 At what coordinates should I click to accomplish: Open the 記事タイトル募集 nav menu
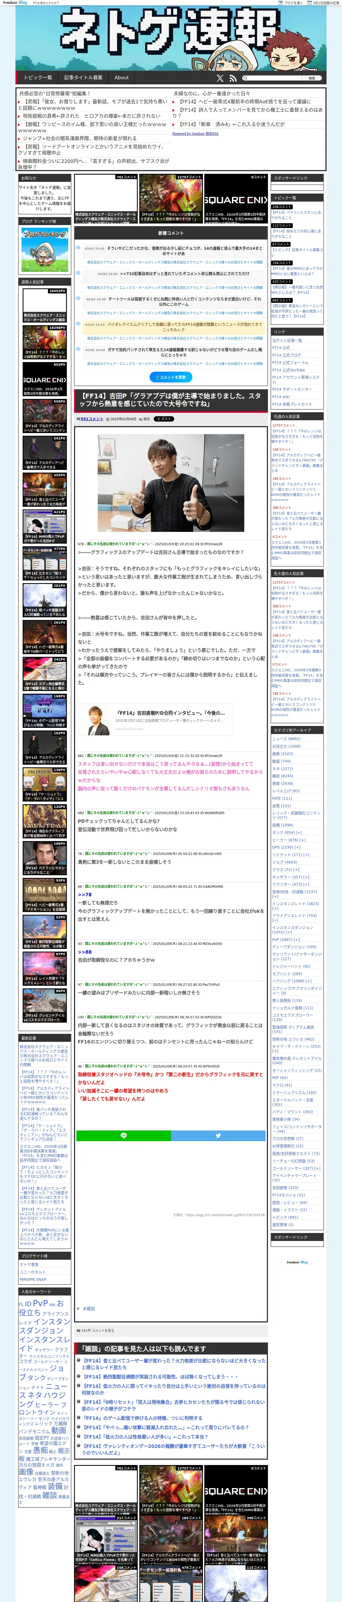[83, 78]
